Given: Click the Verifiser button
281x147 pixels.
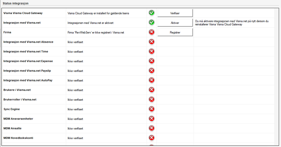Looking at the screenshot, I should (x=175, y=13).
